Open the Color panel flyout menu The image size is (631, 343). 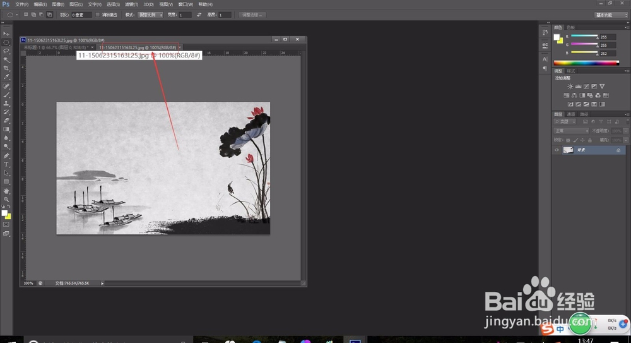tap(627, 27)
